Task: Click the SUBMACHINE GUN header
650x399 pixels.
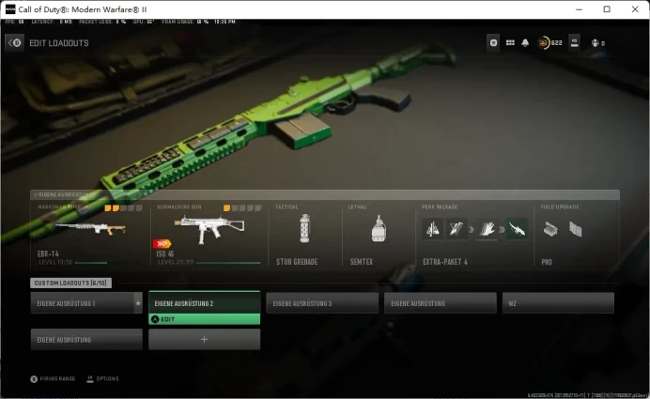Action: 178,207
